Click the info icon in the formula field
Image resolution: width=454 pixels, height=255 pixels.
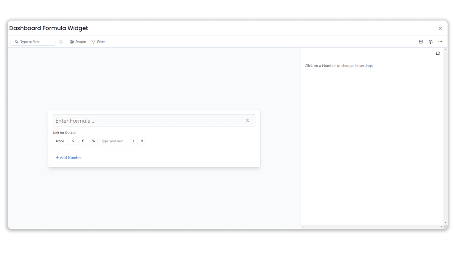click(247, 120)
